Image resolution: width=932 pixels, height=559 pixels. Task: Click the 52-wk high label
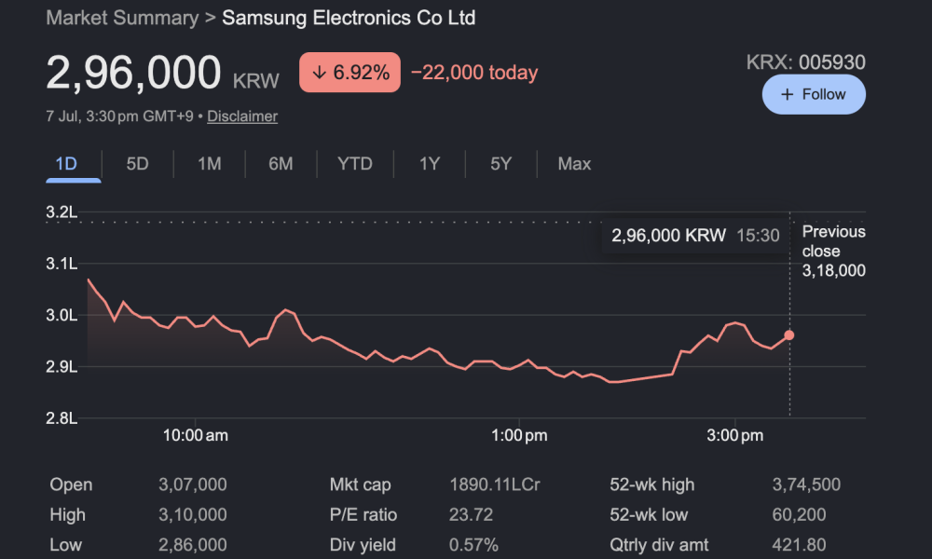coord(652,484)
